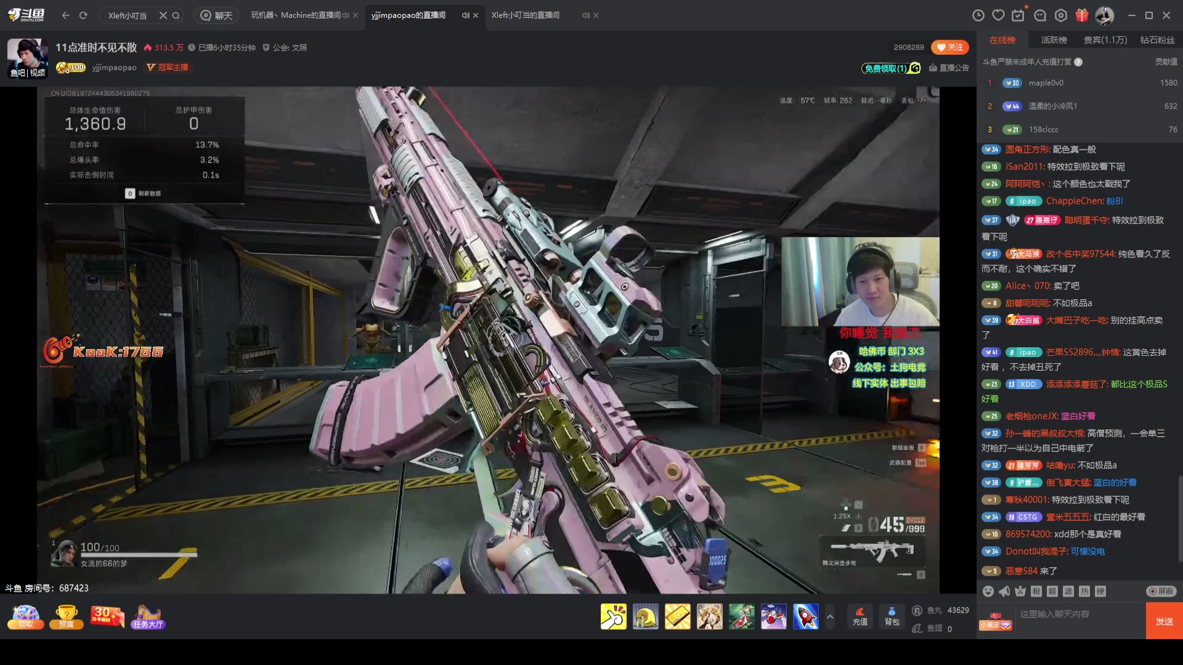Switch to 玩机器丶Machine的直播间 tab
Screen dimensions: 1183x665
(x=295, y=15)
